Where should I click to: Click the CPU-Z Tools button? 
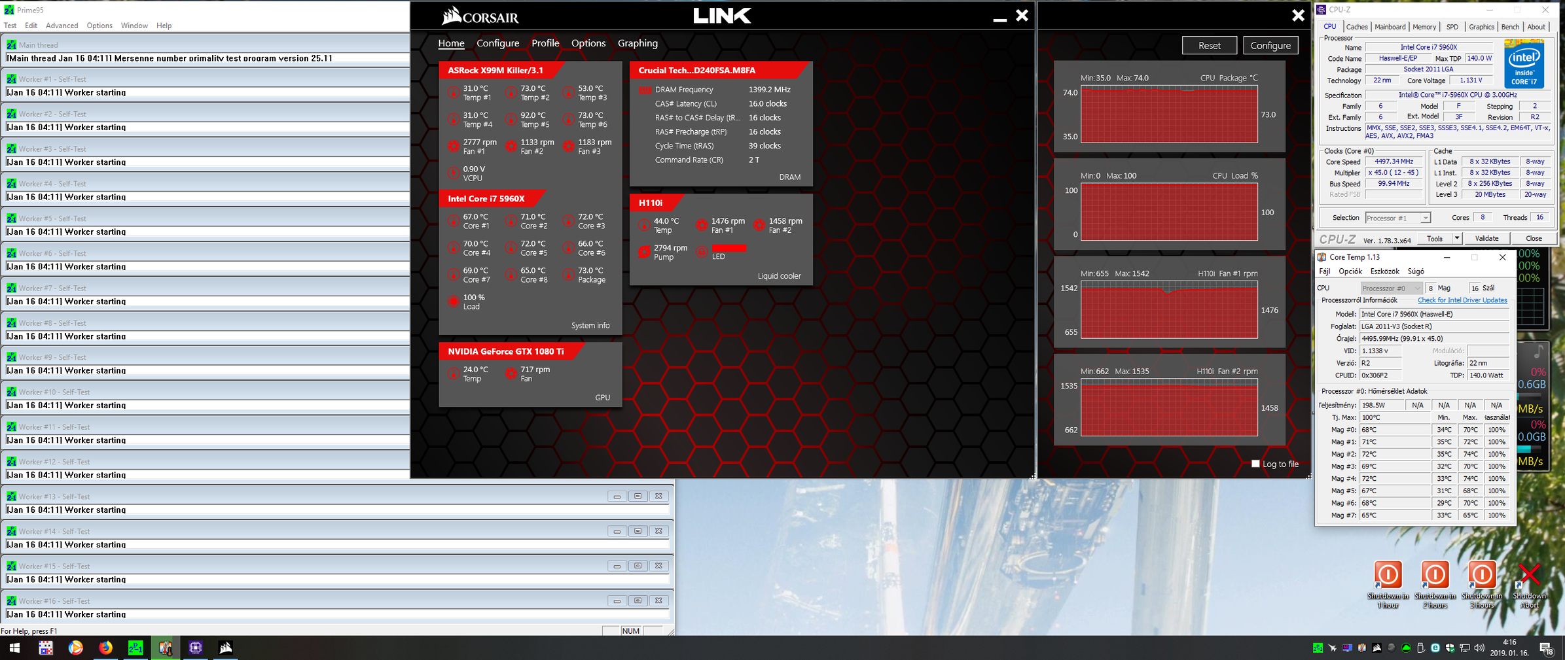(x=1435, y=238)
